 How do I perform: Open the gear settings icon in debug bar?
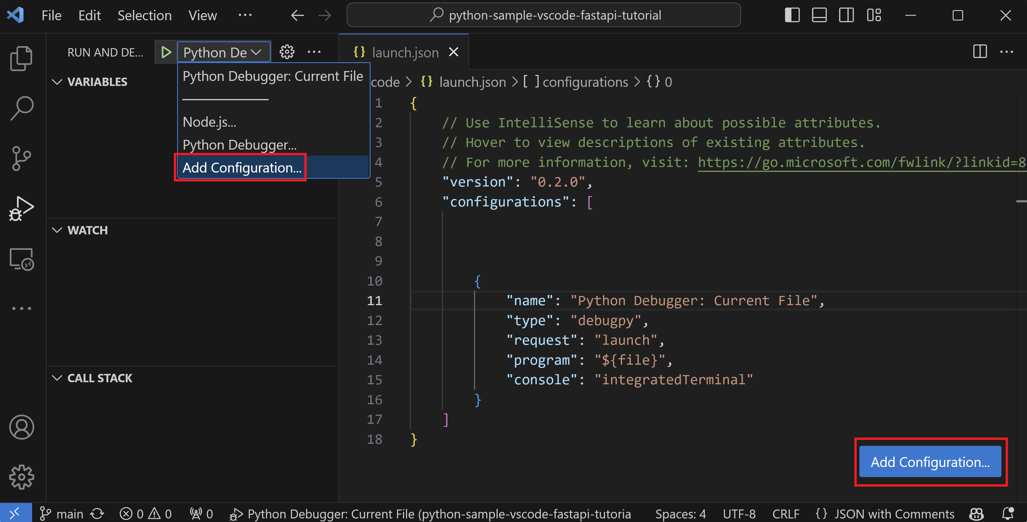click(287, 52)
